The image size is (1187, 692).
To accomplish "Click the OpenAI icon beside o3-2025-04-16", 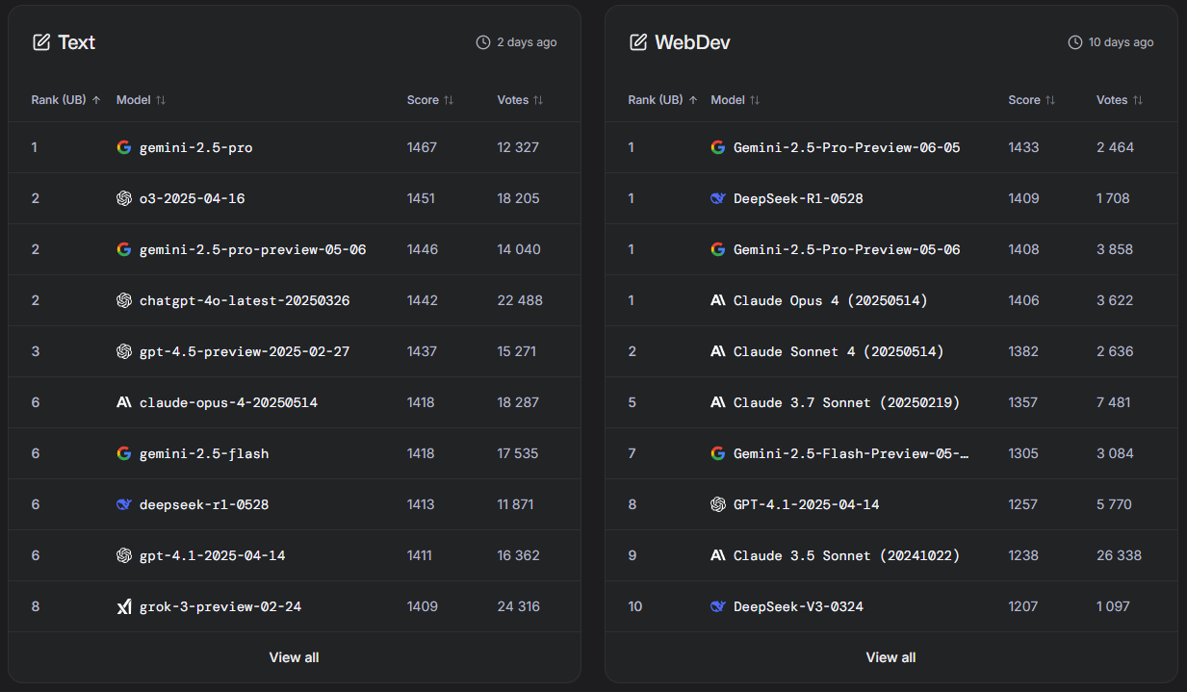I will click(x=123, y=198).
